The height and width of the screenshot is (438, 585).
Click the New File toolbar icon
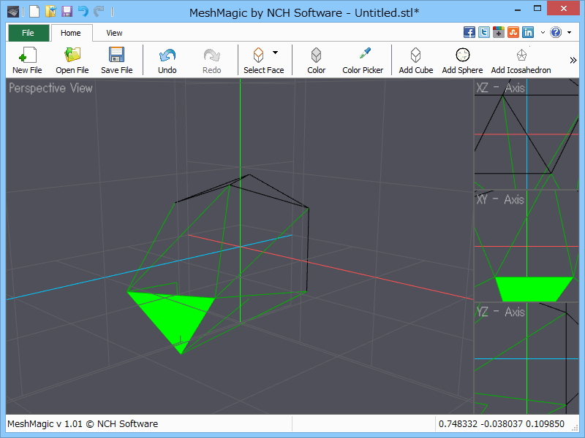[x=27, y=60]
